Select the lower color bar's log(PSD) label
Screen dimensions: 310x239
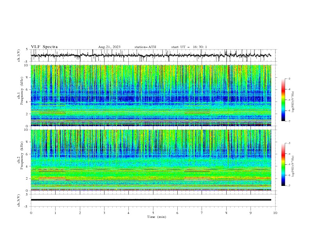(293, 166)
